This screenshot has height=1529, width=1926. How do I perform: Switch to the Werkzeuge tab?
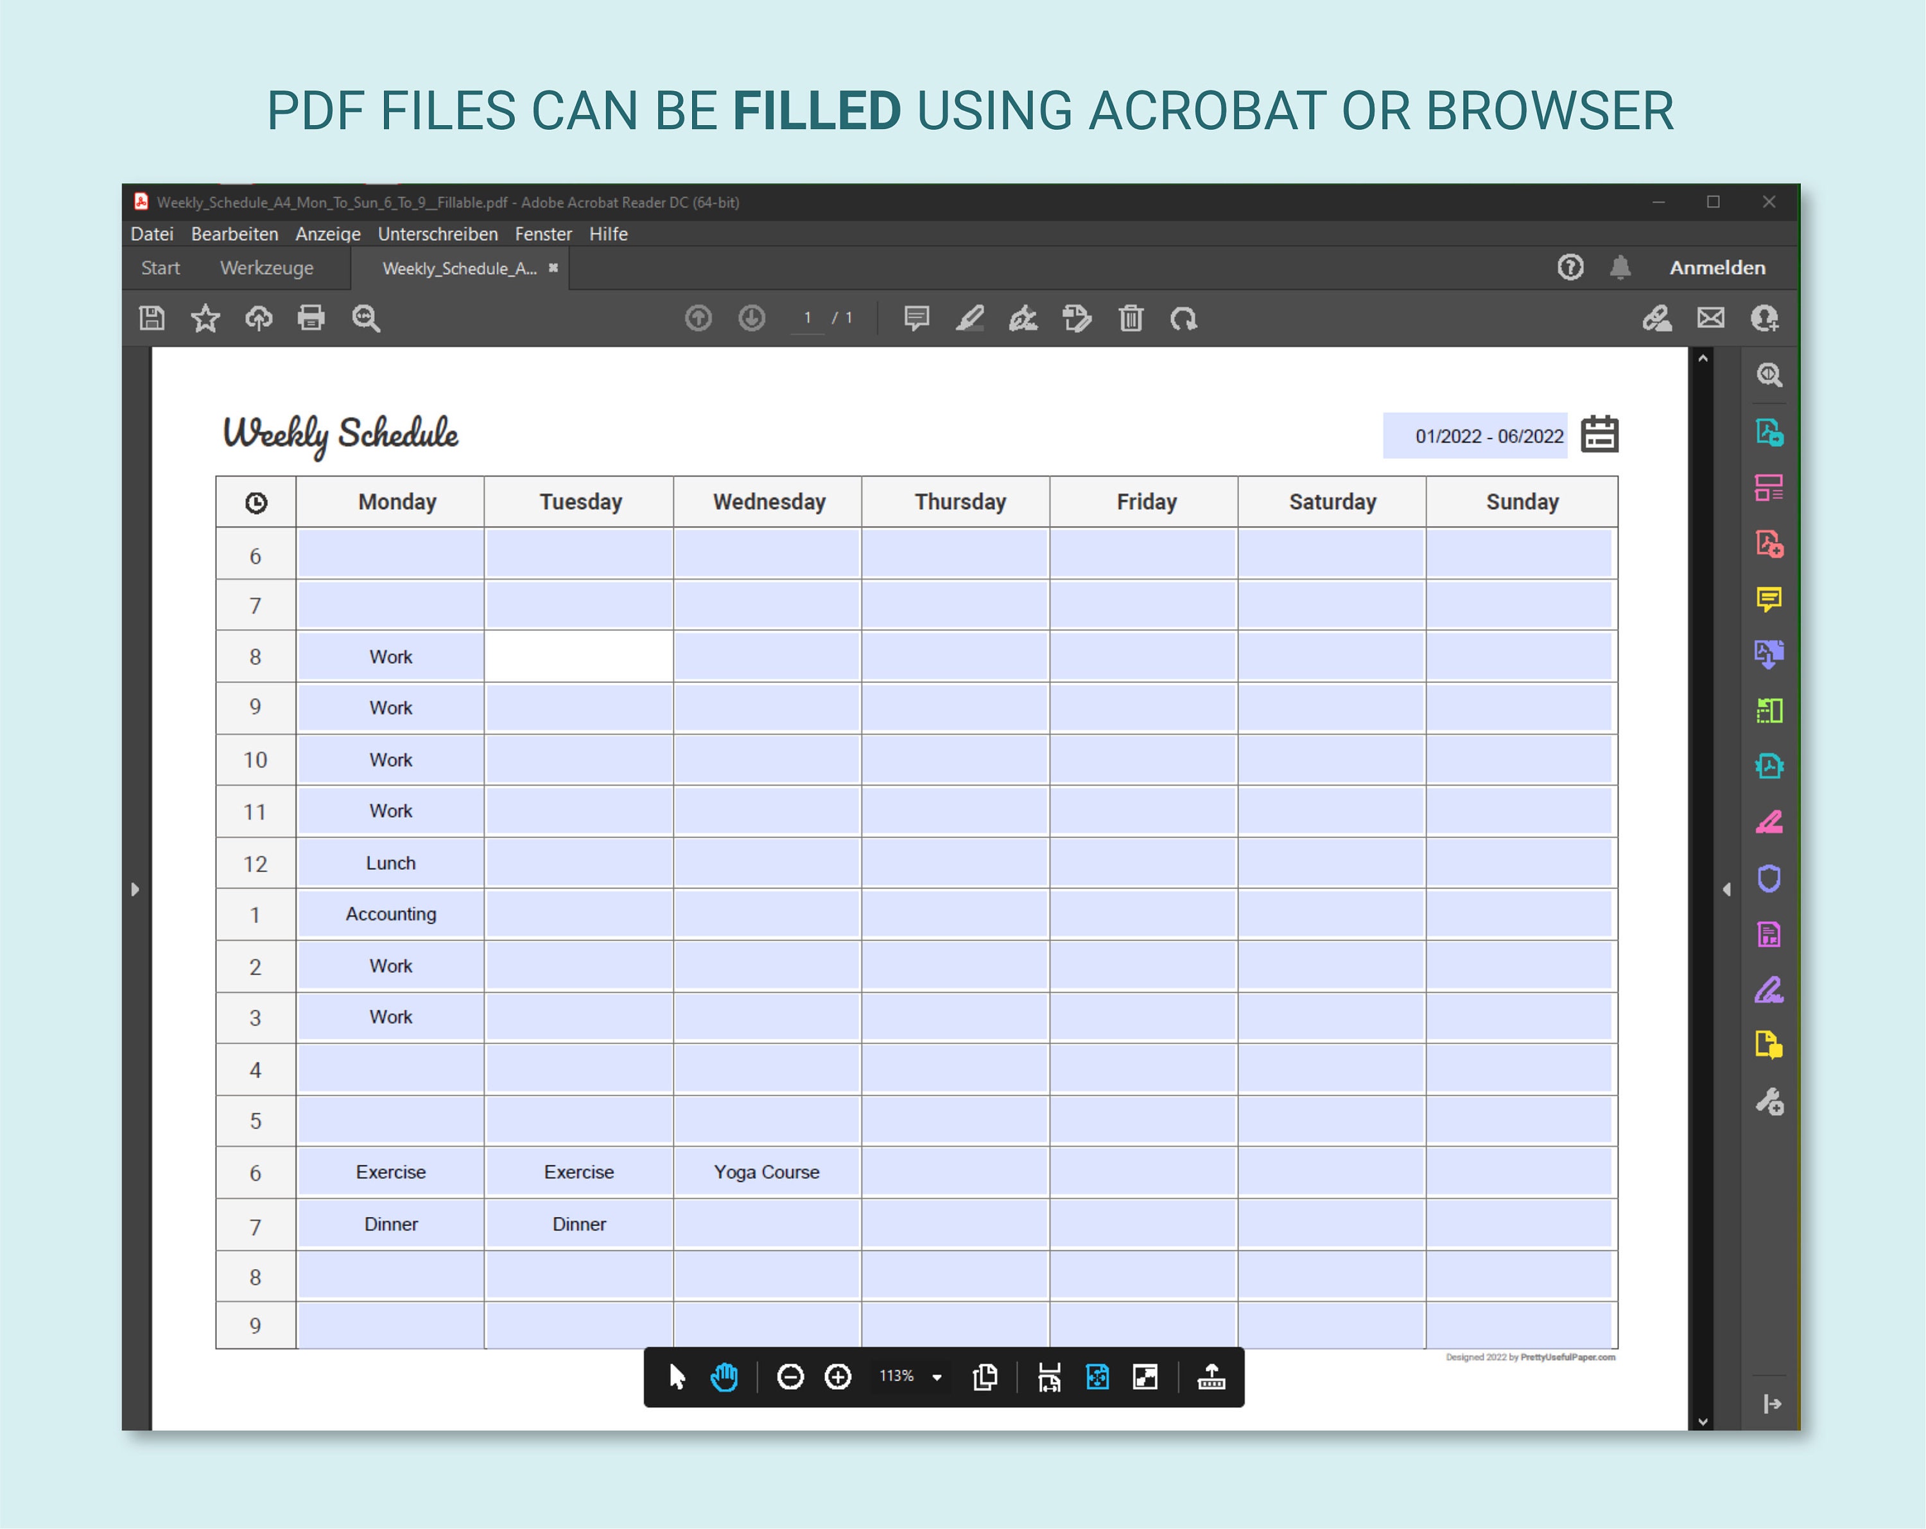(x=266, y=268)
